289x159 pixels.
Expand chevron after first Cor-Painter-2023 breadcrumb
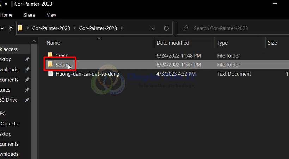[74, 28]
